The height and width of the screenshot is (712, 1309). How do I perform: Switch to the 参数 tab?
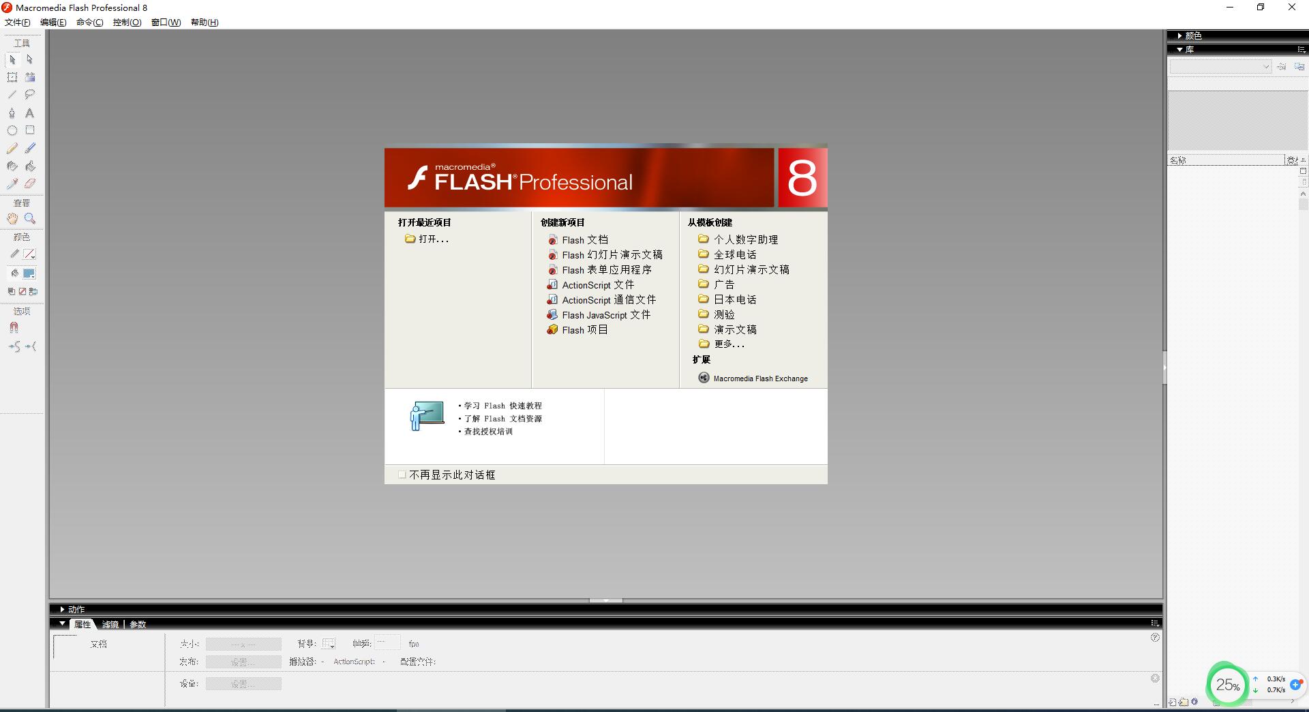coord(138,624)
